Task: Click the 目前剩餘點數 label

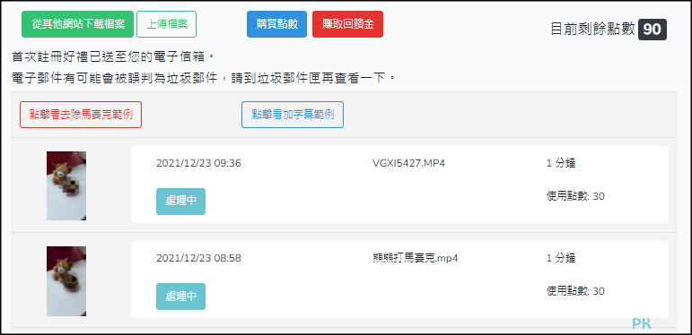Action: point(592,30)
